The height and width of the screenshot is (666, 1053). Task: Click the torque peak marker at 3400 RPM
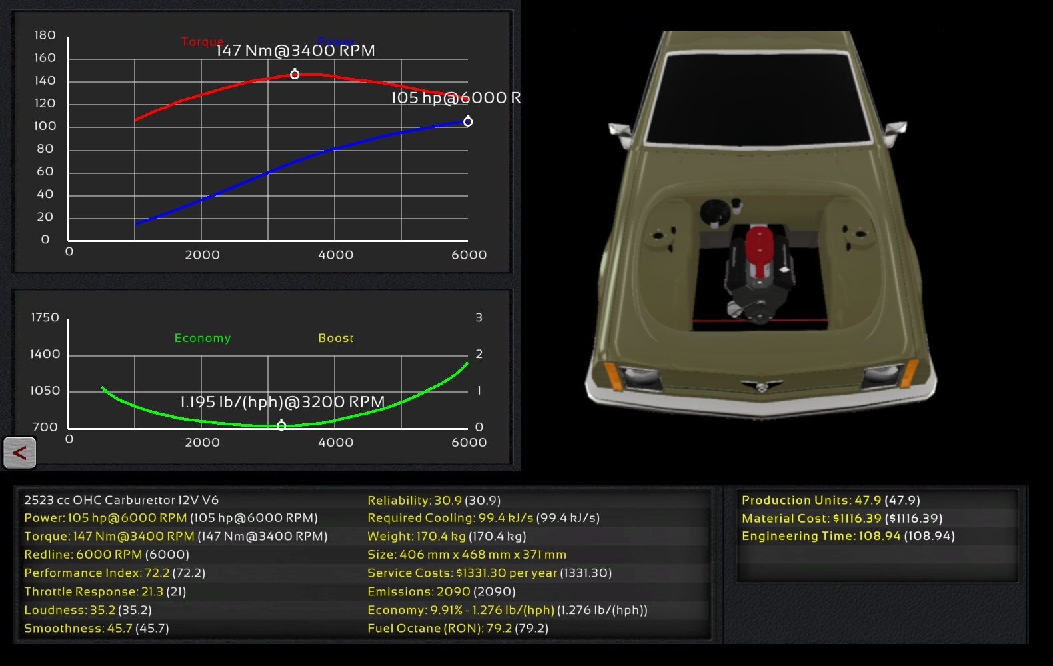tap(295, 75)
